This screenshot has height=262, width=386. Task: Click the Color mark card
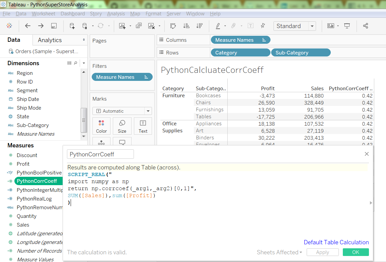101,126
